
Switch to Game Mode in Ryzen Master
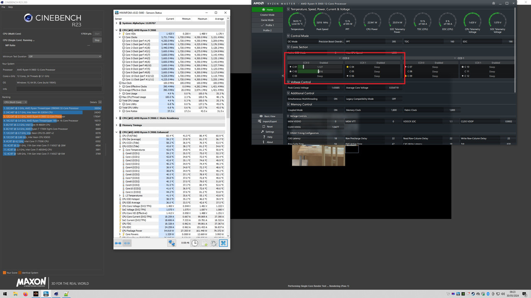point(268,20)
